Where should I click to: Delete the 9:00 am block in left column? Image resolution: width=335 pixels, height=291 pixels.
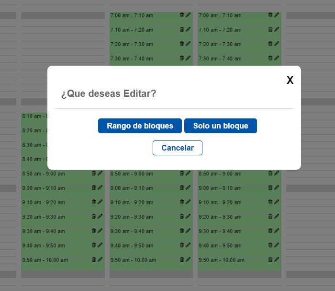click(94, 187)
